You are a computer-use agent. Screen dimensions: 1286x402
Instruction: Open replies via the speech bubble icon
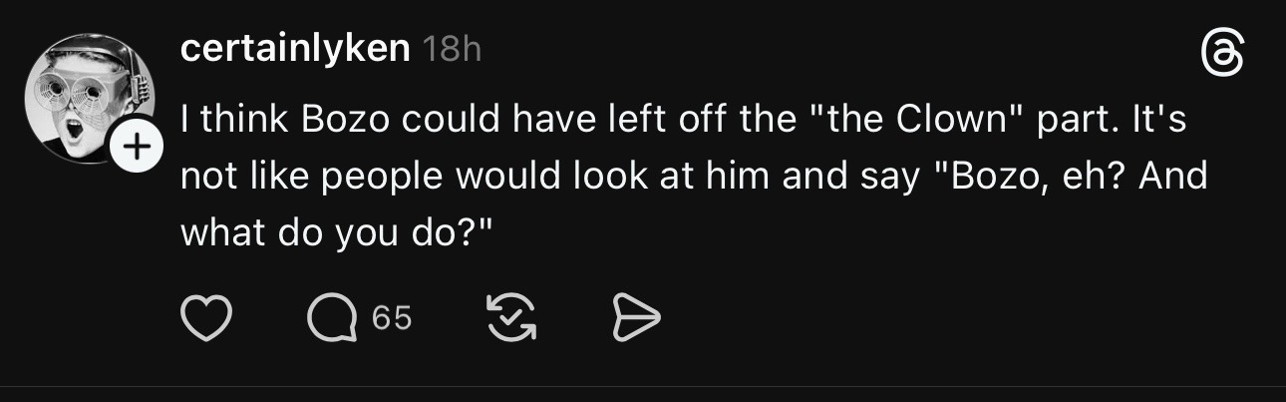(329, 318)
